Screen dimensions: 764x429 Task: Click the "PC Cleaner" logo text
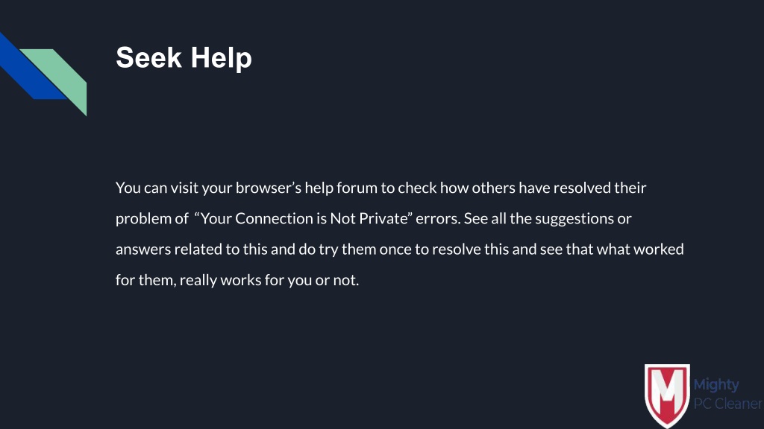[x=728, y=404]
